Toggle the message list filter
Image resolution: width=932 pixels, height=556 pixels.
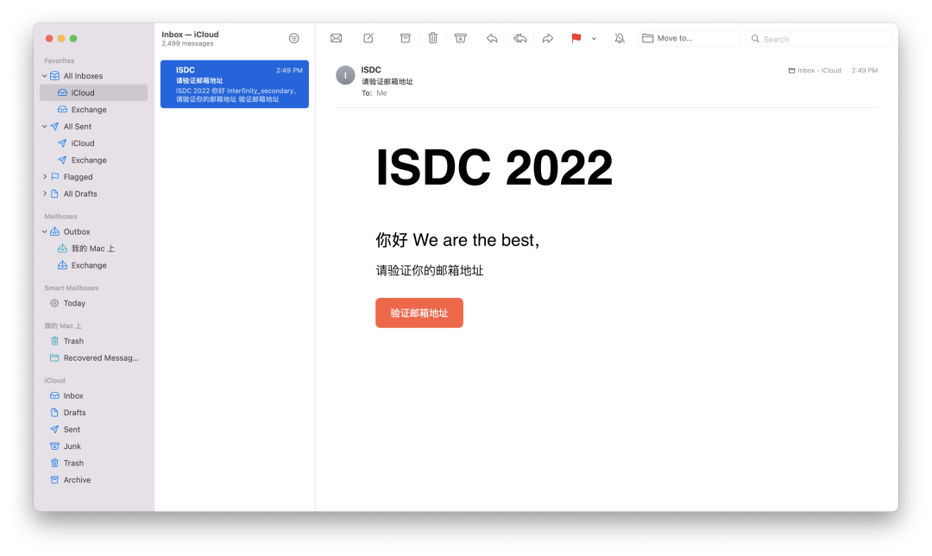pos(294,39)
